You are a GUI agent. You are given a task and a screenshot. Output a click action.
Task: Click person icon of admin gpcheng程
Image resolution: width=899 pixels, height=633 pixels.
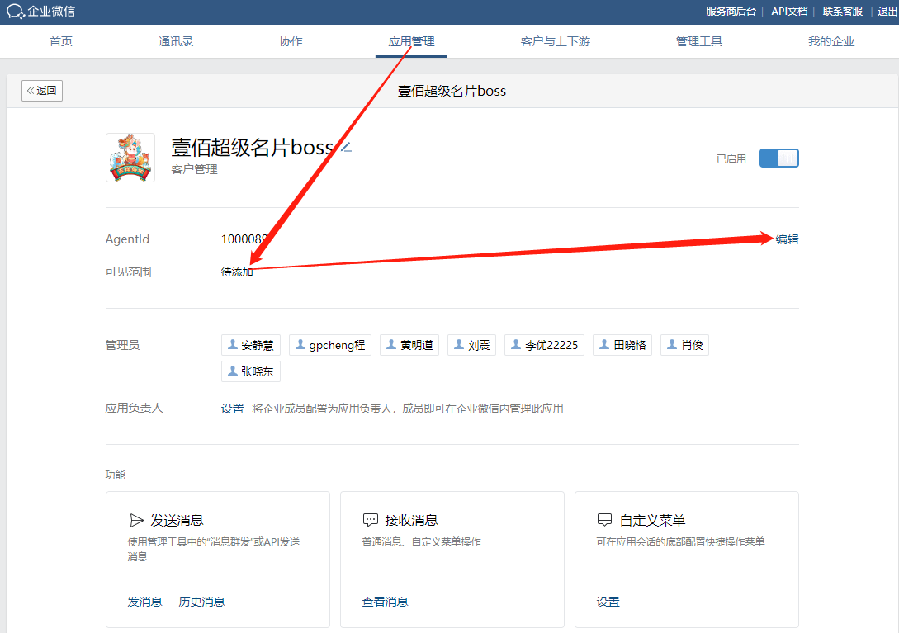click(x=300, y=345)
